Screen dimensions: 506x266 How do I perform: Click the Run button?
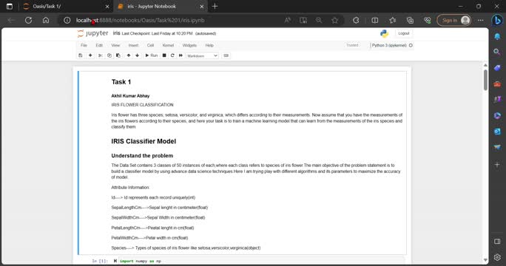152,55
